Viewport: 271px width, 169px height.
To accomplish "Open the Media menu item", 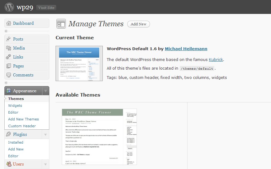I will [27, 48].
